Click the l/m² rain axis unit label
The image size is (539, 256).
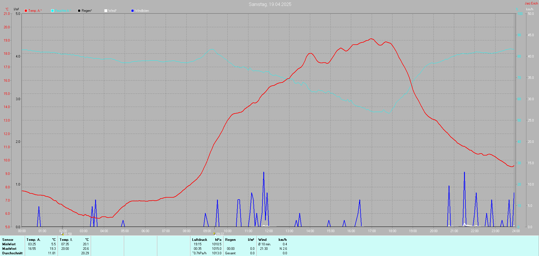pos(16,9)
